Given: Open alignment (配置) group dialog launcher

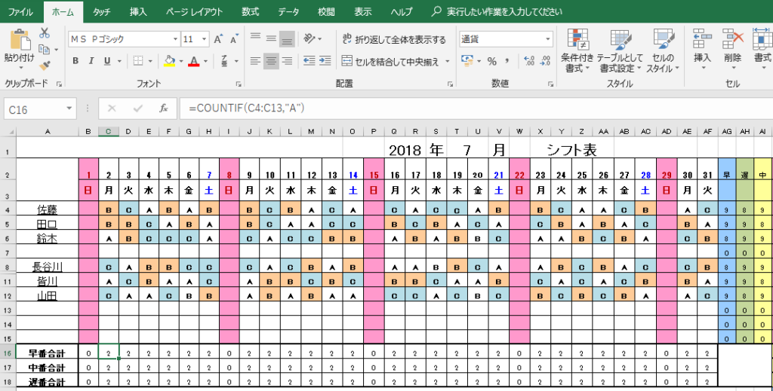Looking at the screenshot, I should pyautogui.click(x=450, y=84).
